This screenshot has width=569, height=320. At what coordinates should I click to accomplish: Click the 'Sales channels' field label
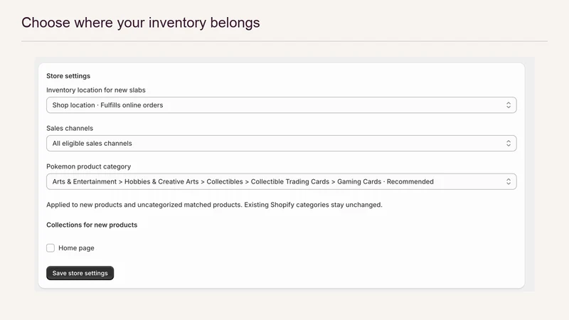click(x=70, y=129)
